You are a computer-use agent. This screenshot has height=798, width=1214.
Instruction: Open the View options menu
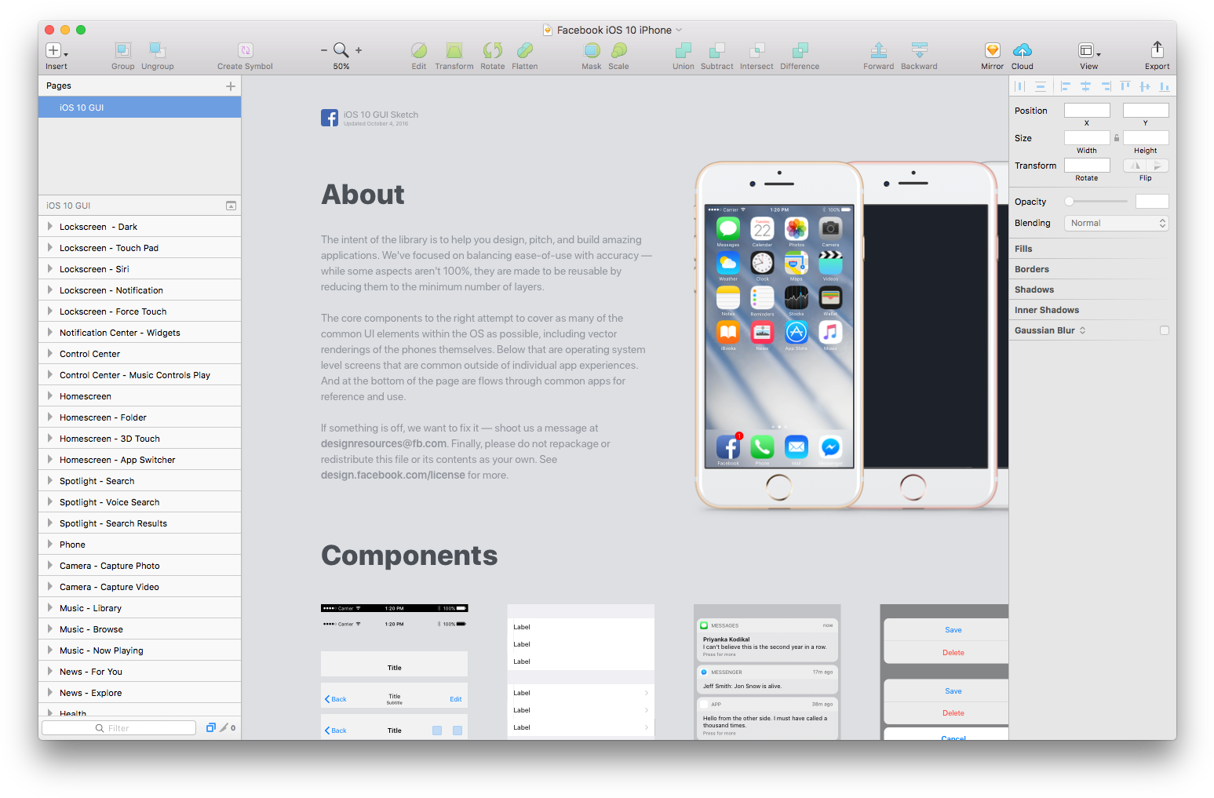pyautogui.click(x=1088, y=50)
